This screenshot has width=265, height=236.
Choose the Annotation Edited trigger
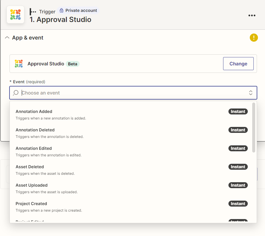tap(34, 149)
